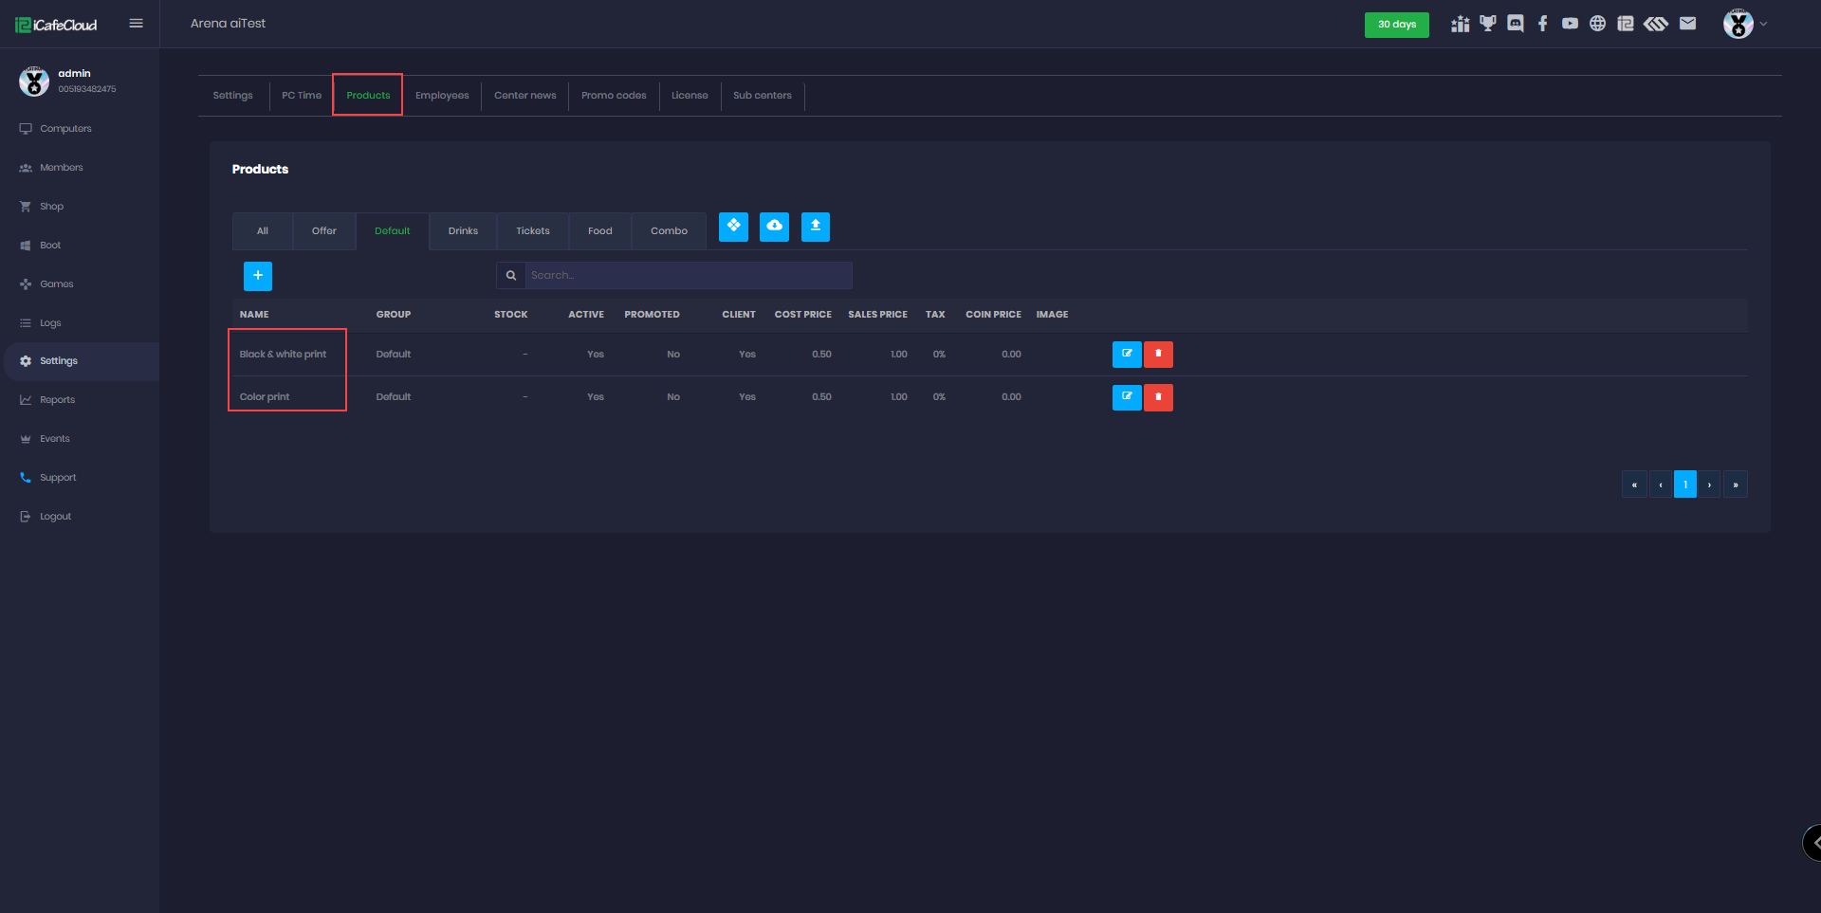The width and height of the screenshot is (1821, 913).
Task: Open the Employees settings tab
Action: coord(442,96)
